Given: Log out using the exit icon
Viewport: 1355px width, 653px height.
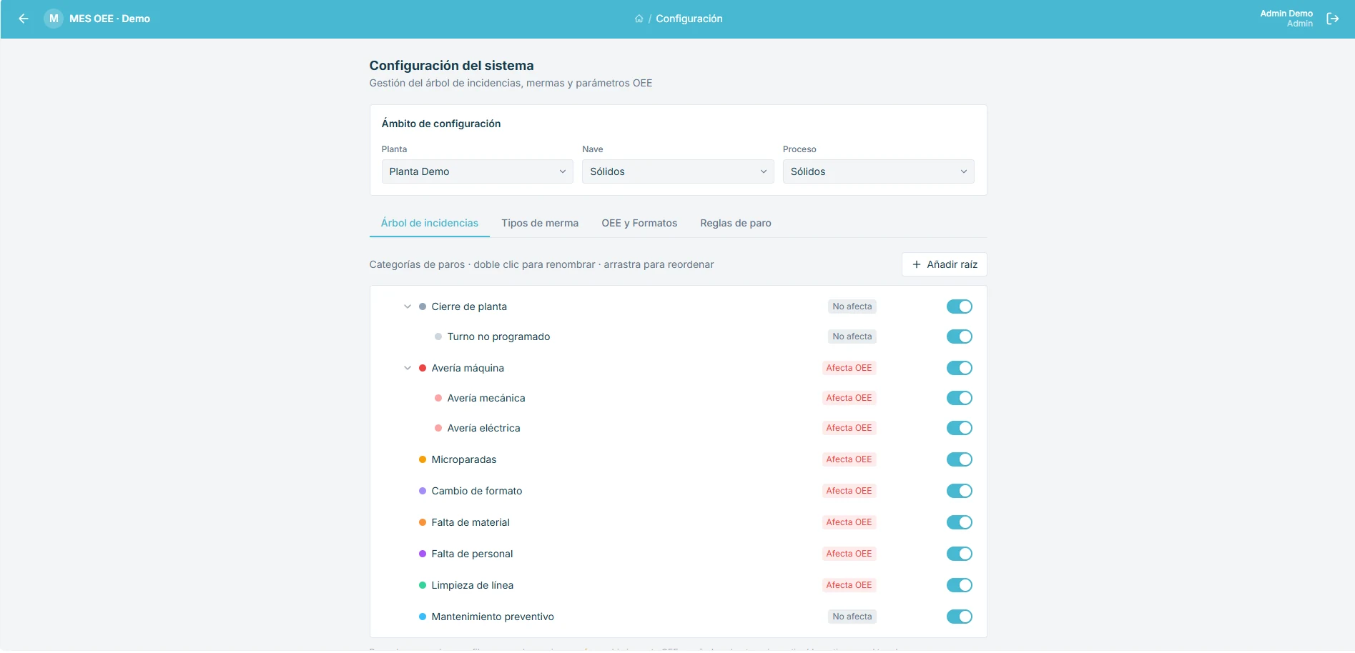Looking at the screenshot, I should (x=1333, y=19).
